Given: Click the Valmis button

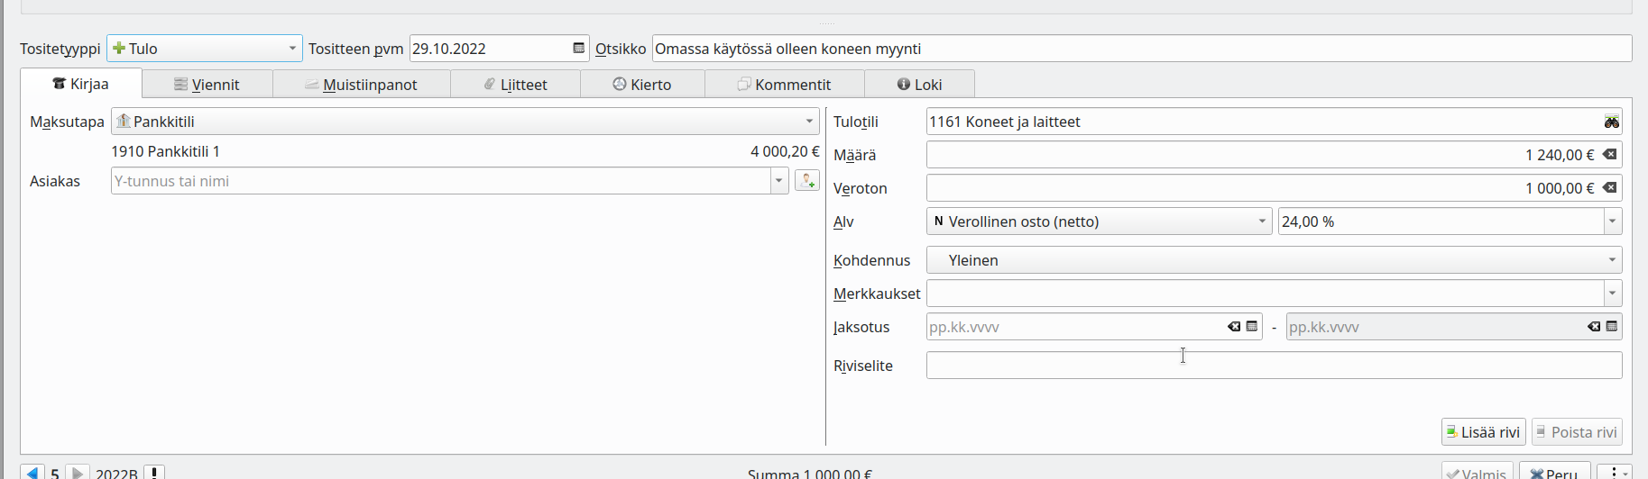Looking at the screenshot, I should tap(1478, 472).
